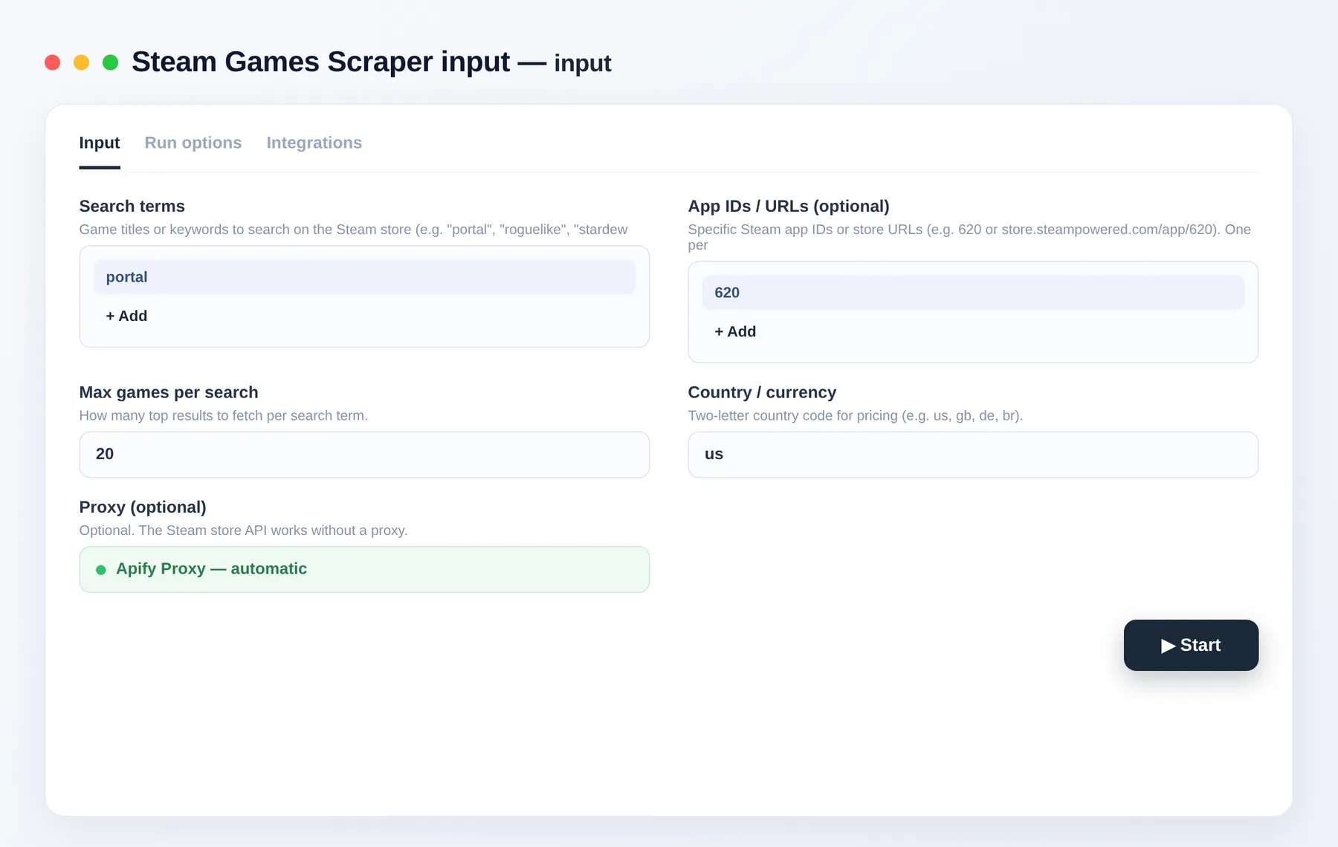Click the 'Two-letter country code' description
1338x847 pixels.
click(x=856, y=415)
